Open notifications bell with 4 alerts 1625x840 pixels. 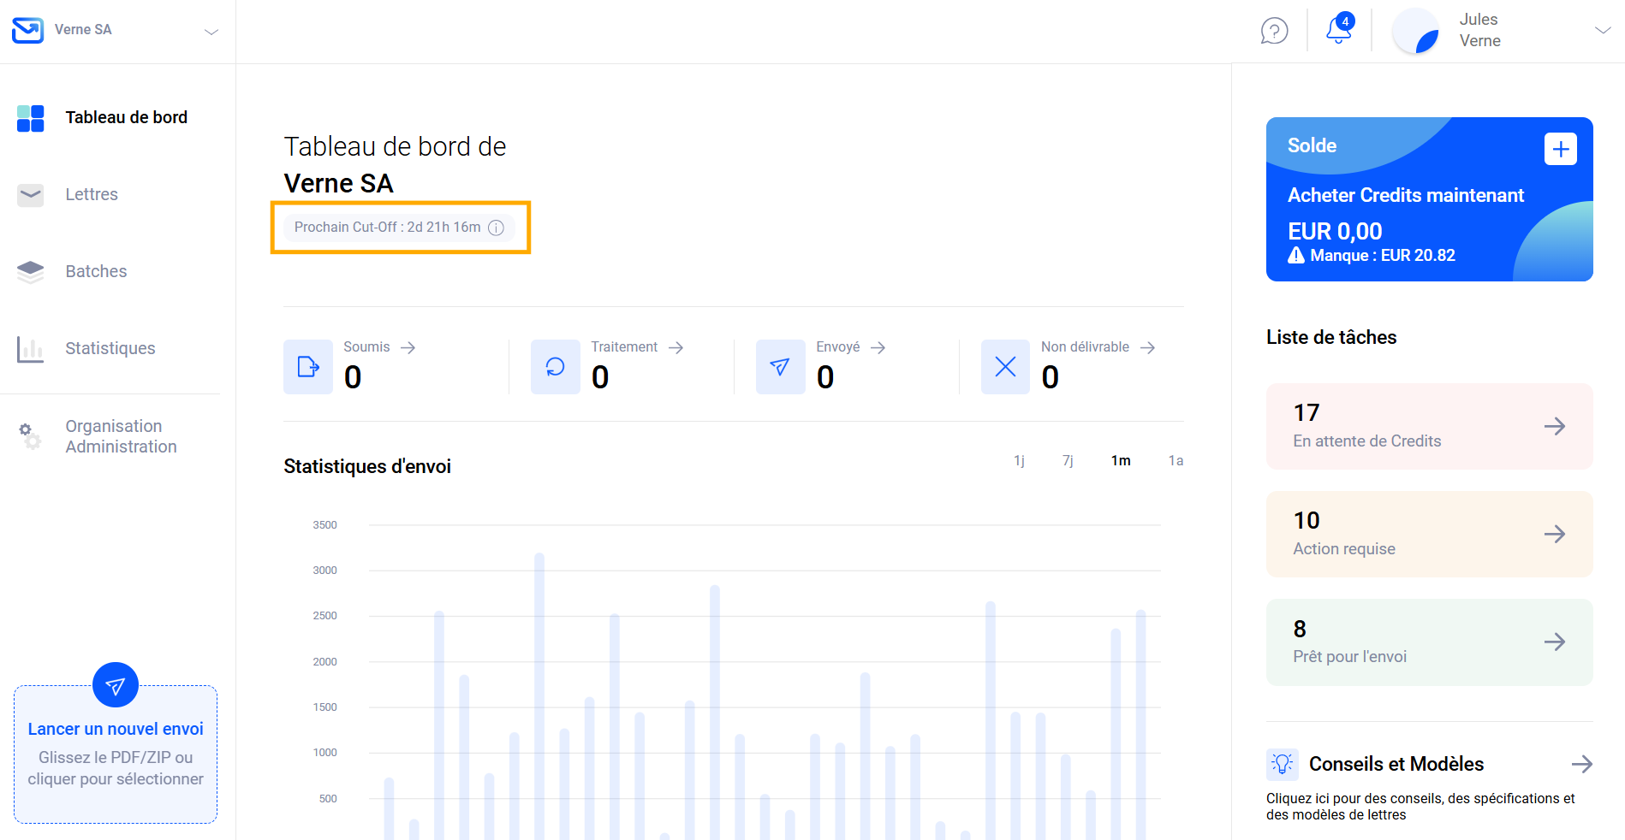1338,29
